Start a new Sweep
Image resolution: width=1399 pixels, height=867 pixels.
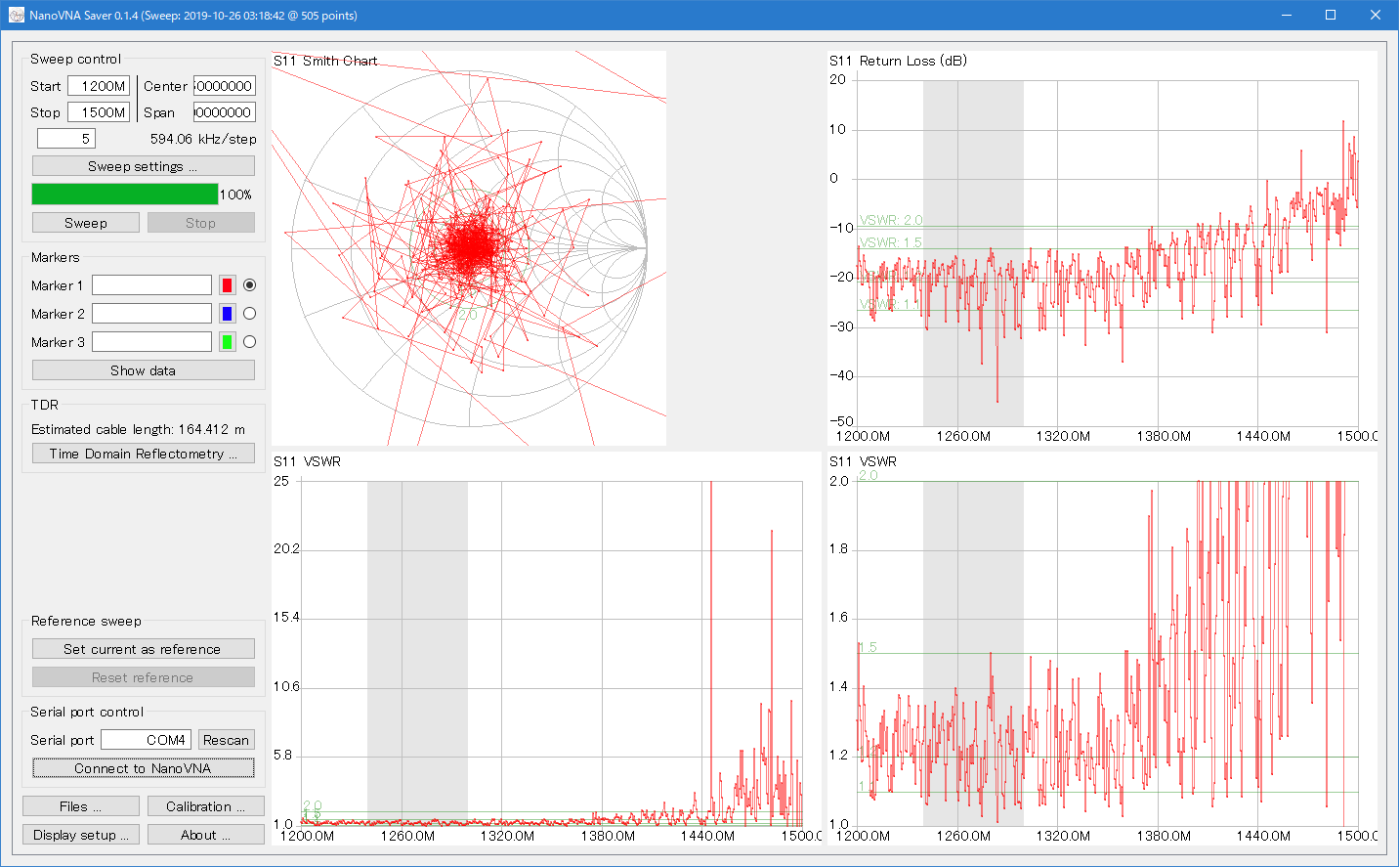click(x=86, y=223)
